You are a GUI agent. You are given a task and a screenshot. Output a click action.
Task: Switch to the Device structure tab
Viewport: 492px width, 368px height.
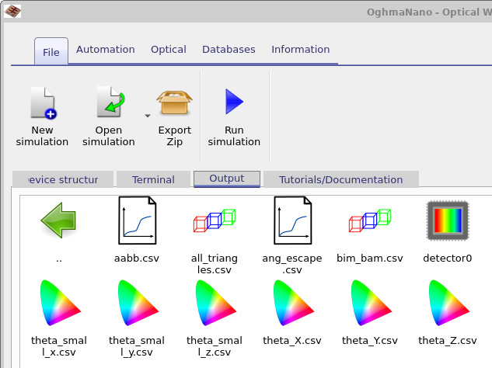pos(63,179)
